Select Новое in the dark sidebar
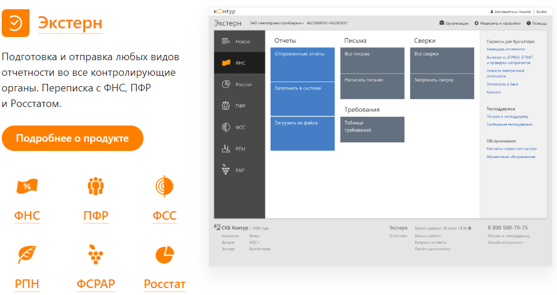The height and width of the screenshot is (295, 557). coord(239,41)
